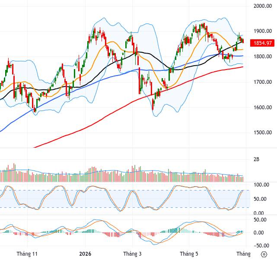Click the Tháng 11 time axis label

pyautogui.click(x=27, y=254)
